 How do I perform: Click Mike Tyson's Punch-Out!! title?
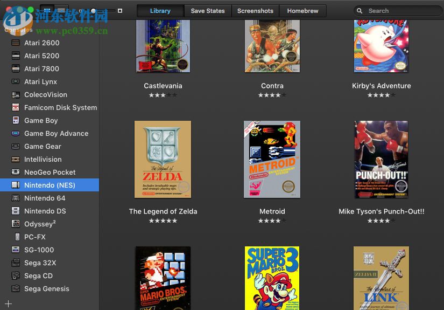click(382, 211)
